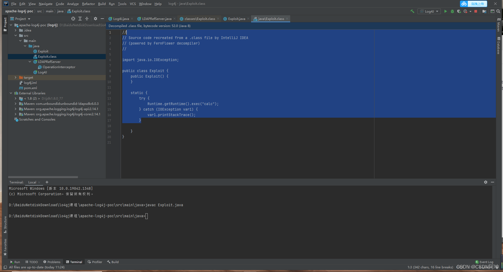The height and width of the screenshot is (272, 503).
Task: Collapse the External Libraries node
Action: (11, 93)
